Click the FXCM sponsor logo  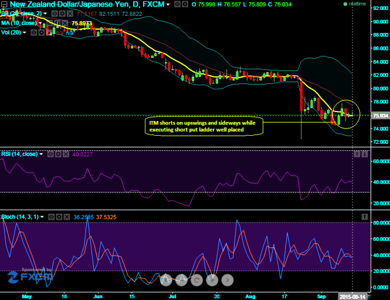(x=30, y=277)
